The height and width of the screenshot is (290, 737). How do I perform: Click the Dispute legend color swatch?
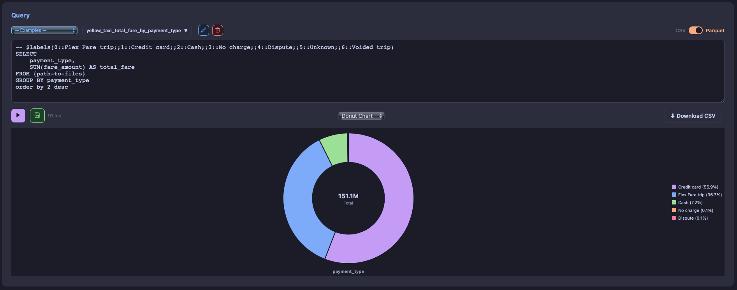(674, 218)
